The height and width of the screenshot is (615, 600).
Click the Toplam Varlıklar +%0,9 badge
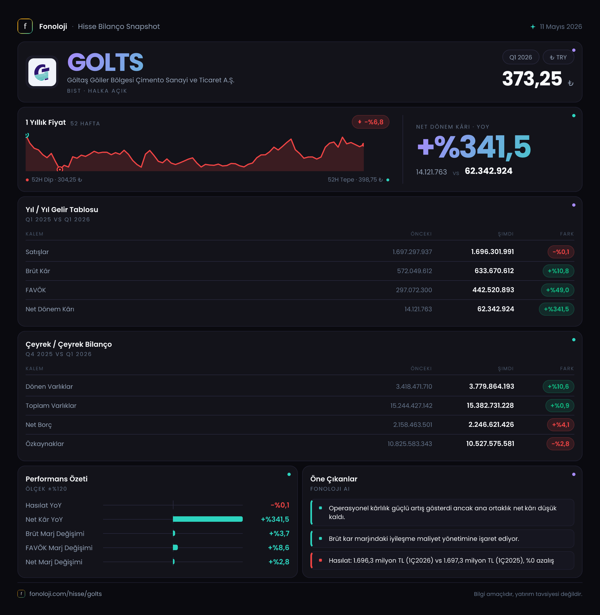pyautogui.click(x=560, y=405)
